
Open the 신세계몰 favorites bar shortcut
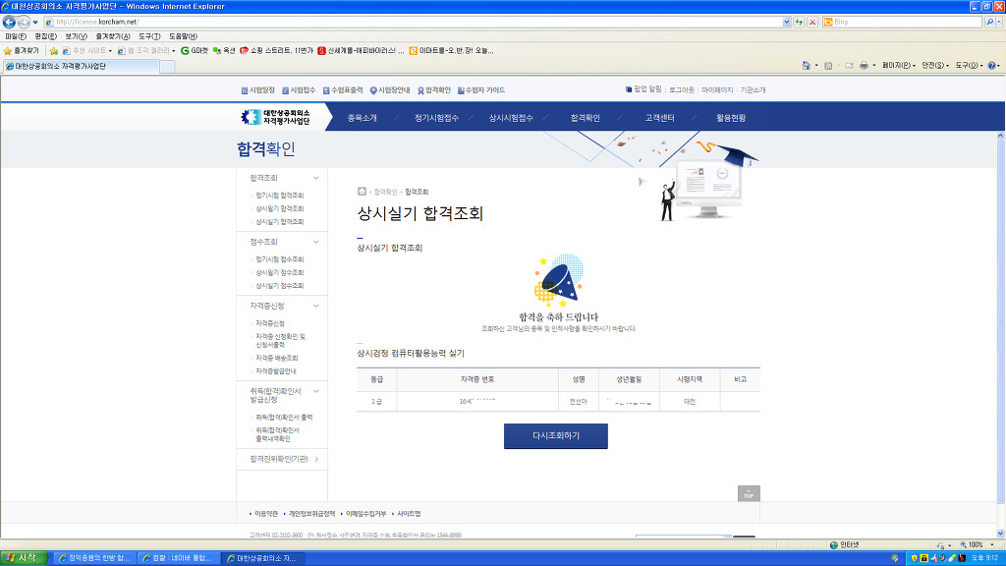click(362, 51)
